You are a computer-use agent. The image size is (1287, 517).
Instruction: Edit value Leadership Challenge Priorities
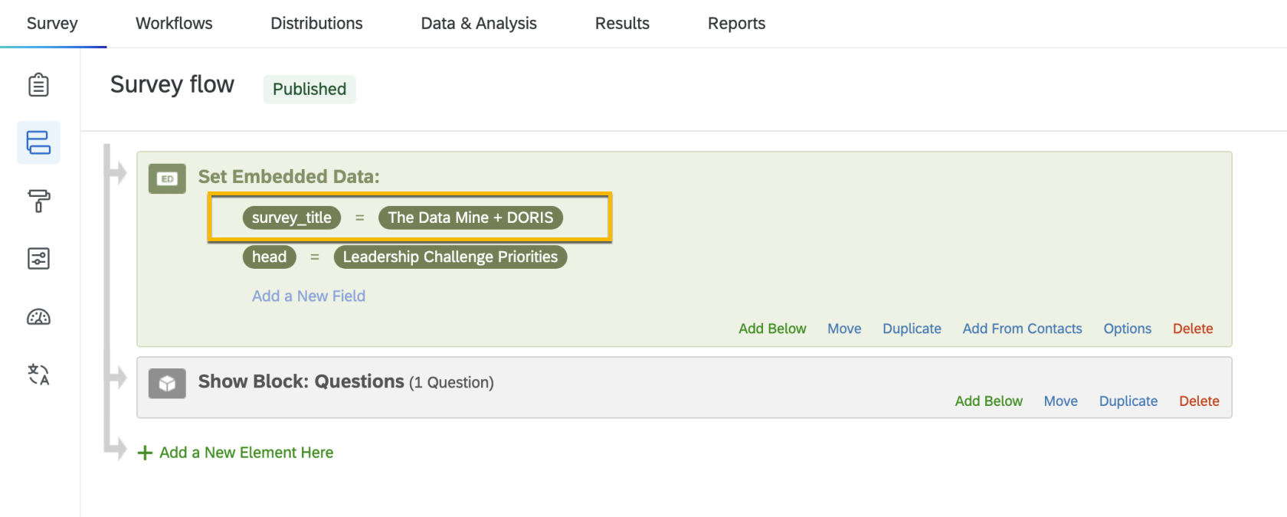(x=450, y=257)
